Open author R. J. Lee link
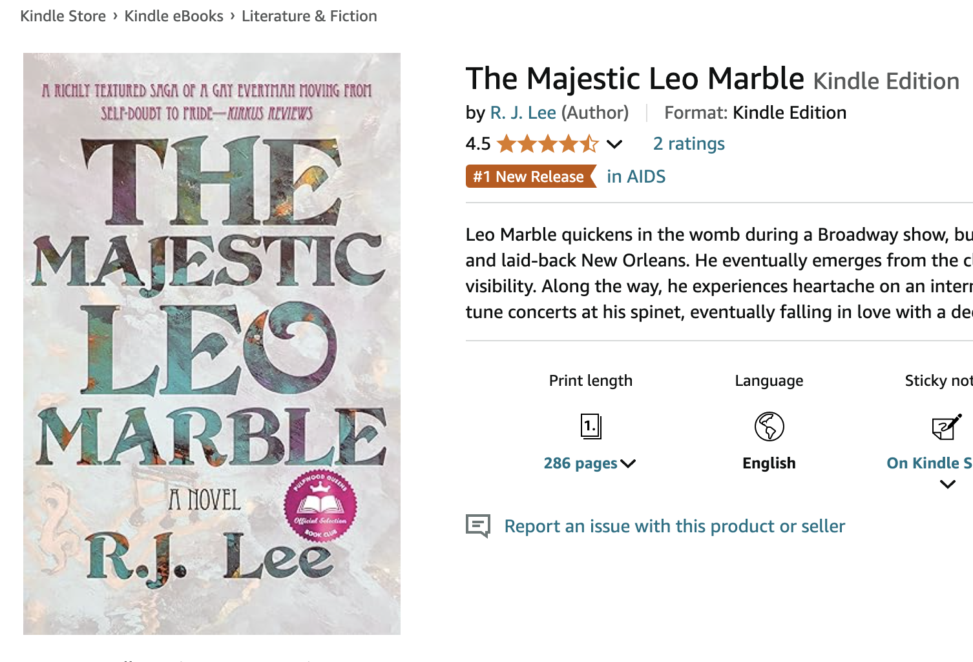 coord(523,113)
